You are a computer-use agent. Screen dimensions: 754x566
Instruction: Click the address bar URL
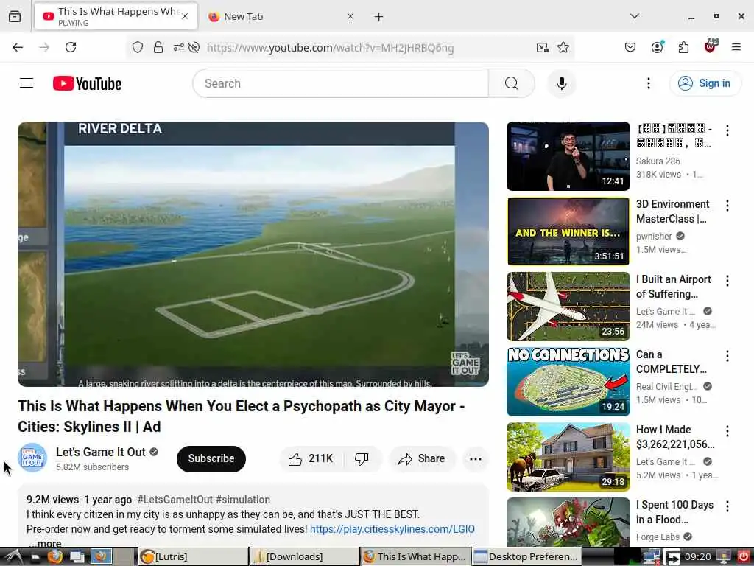click(330, 48)
